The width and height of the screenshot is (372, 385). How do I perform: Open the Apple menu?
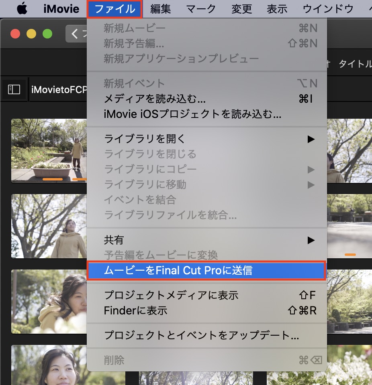point(22,8)
